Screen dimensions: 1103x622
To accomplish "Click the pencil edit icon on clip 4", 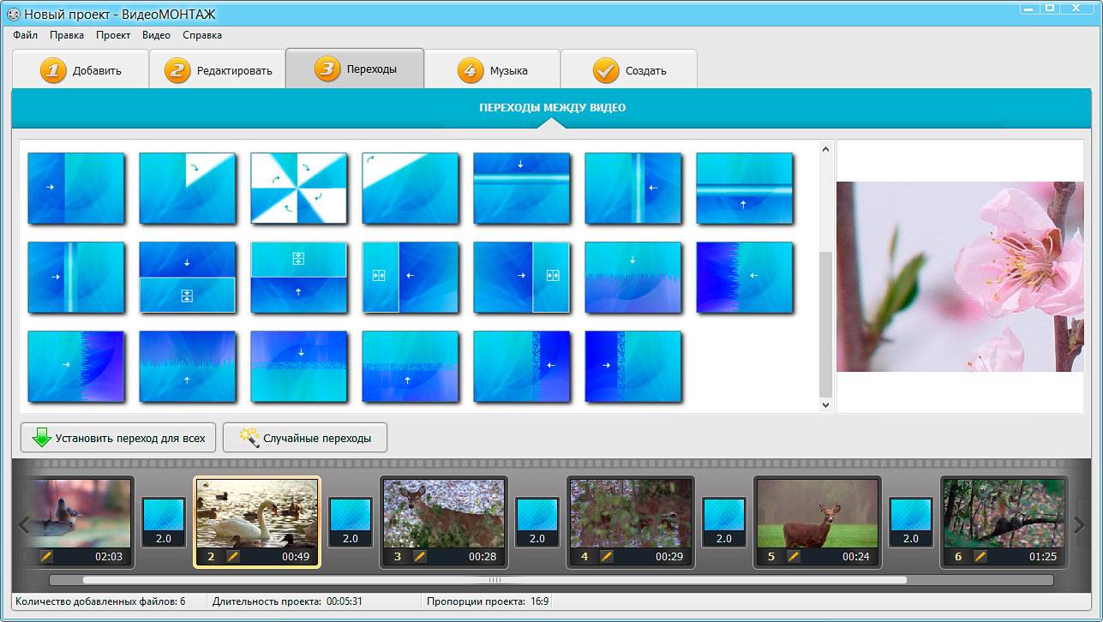I will (607, 556).
